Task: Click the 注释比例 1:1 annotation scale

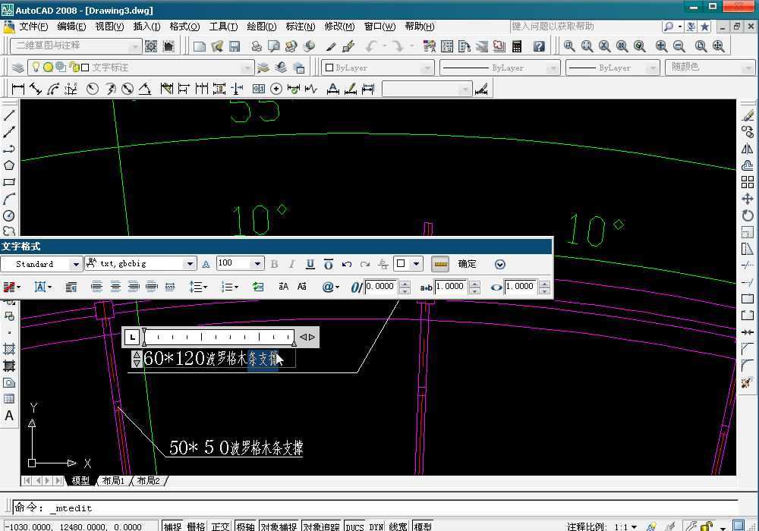Action: pyautogui.click(x=602, y=526)
